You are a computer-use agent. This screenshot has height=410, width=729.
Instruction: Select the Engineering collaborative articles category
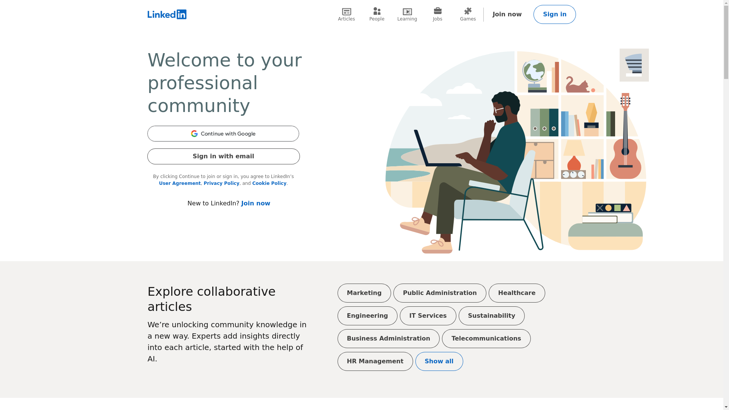[367, 316]
